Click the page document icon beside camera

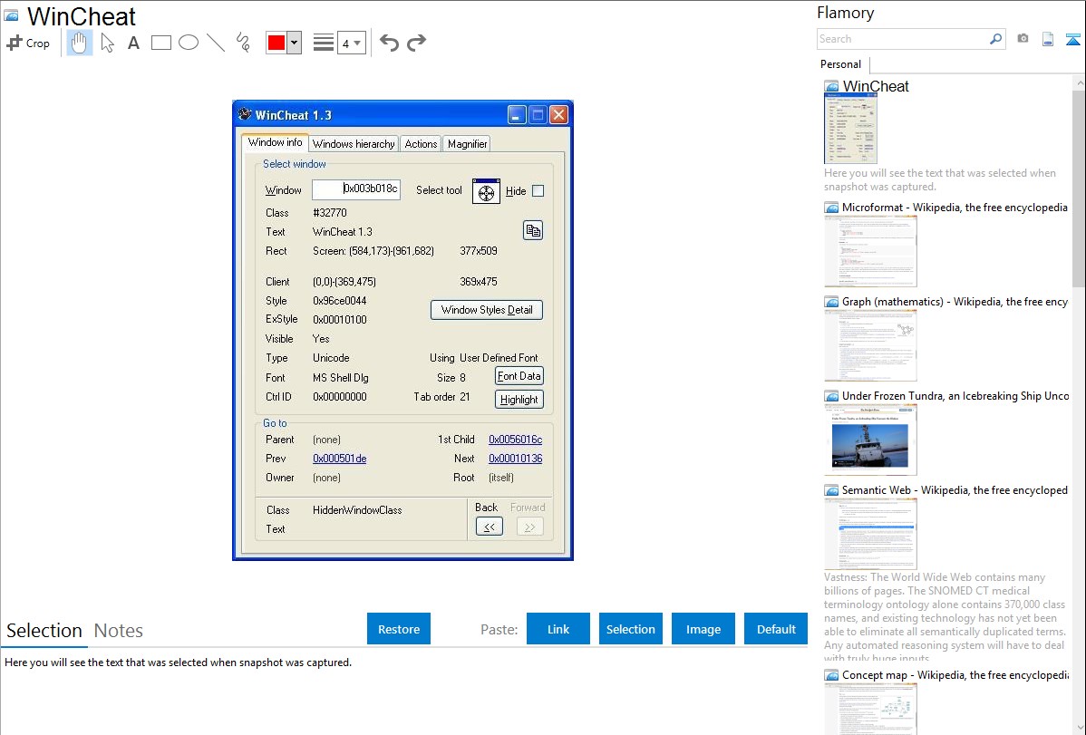tap(1048, 39)
